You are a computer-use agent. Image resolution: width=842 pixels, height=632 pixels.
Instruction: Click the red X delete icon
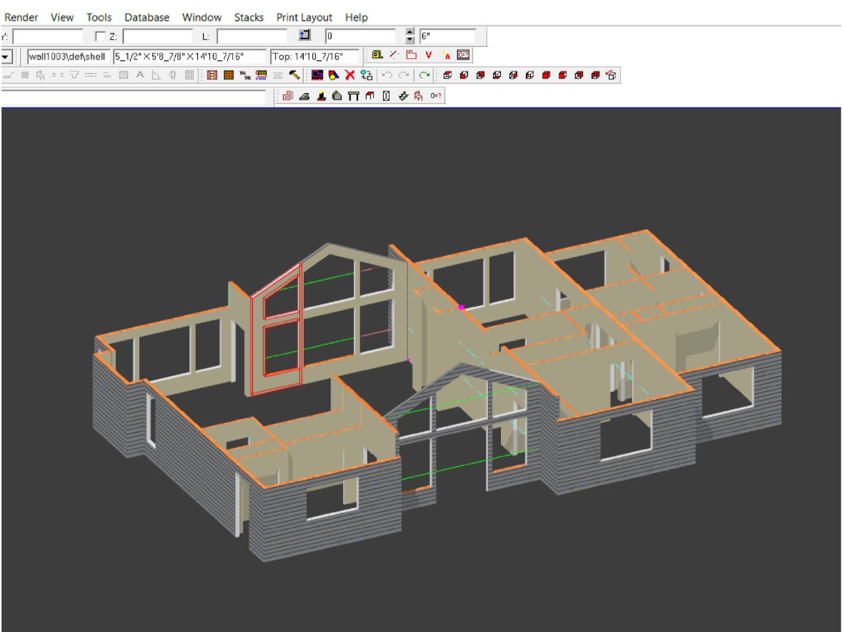coord(350,75)
